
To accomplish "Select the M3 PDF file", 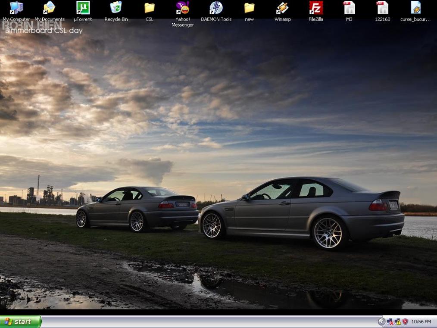I will click(349, 8).
